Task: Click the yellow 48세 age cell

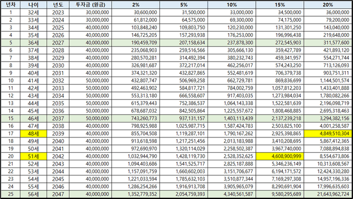Action: (33, 134)
